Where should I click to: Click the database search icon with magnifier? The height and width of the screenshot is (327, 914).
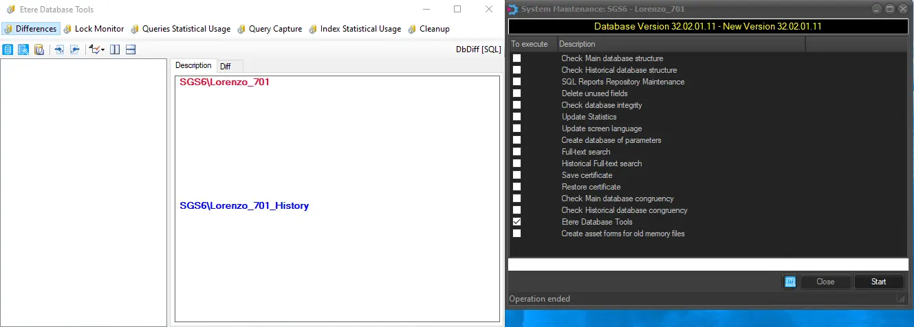[x=23, y=49]
